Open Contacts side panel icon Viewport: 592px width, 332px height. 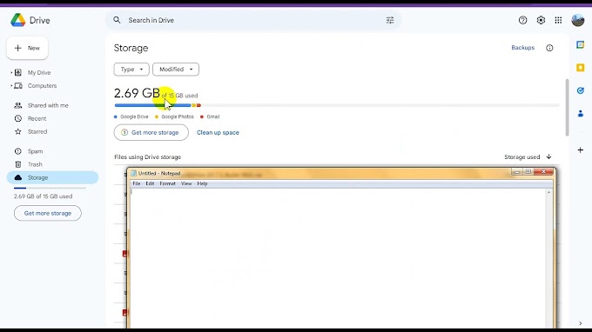[581, 113]
